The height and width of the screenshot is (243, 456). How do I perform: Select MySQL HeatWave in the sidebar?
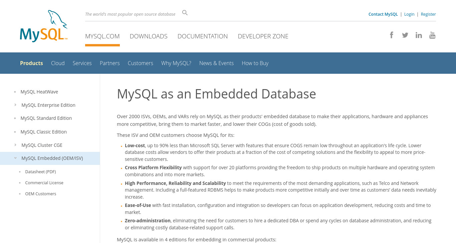[x=39, y=92]
